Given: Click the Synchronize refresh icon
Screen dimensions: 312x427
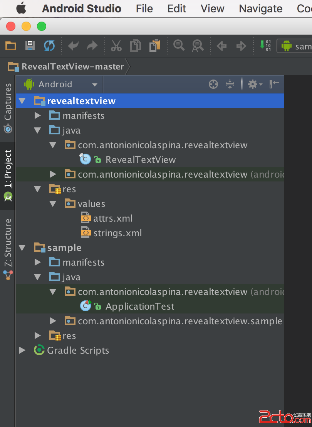Looking at the screenshot, I should tap(49, 46).
